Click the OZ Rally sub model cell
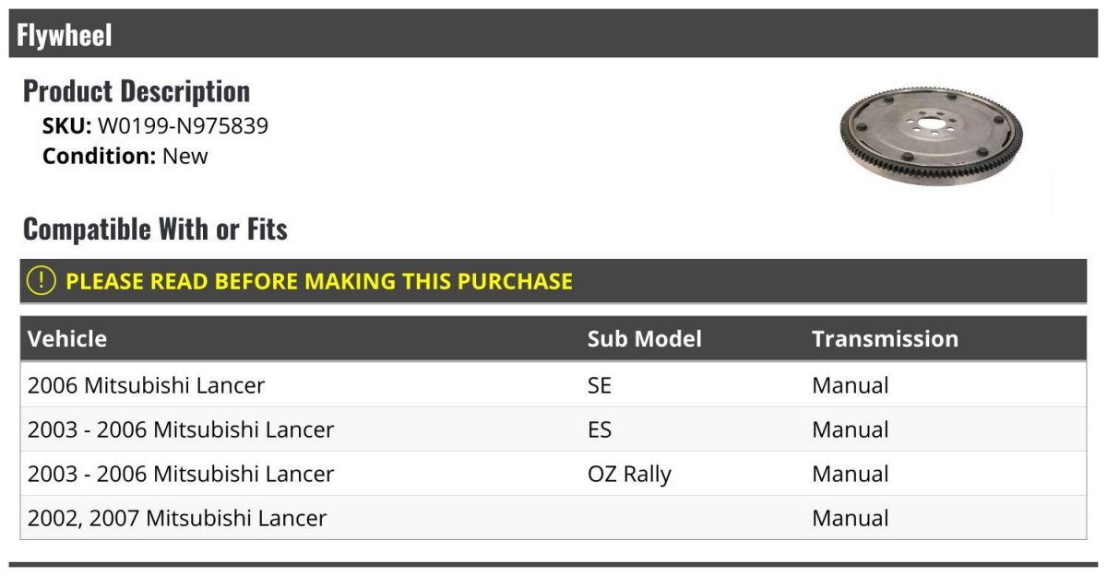The height and width of the screenshot is (576, 1107). pos(629,475)
